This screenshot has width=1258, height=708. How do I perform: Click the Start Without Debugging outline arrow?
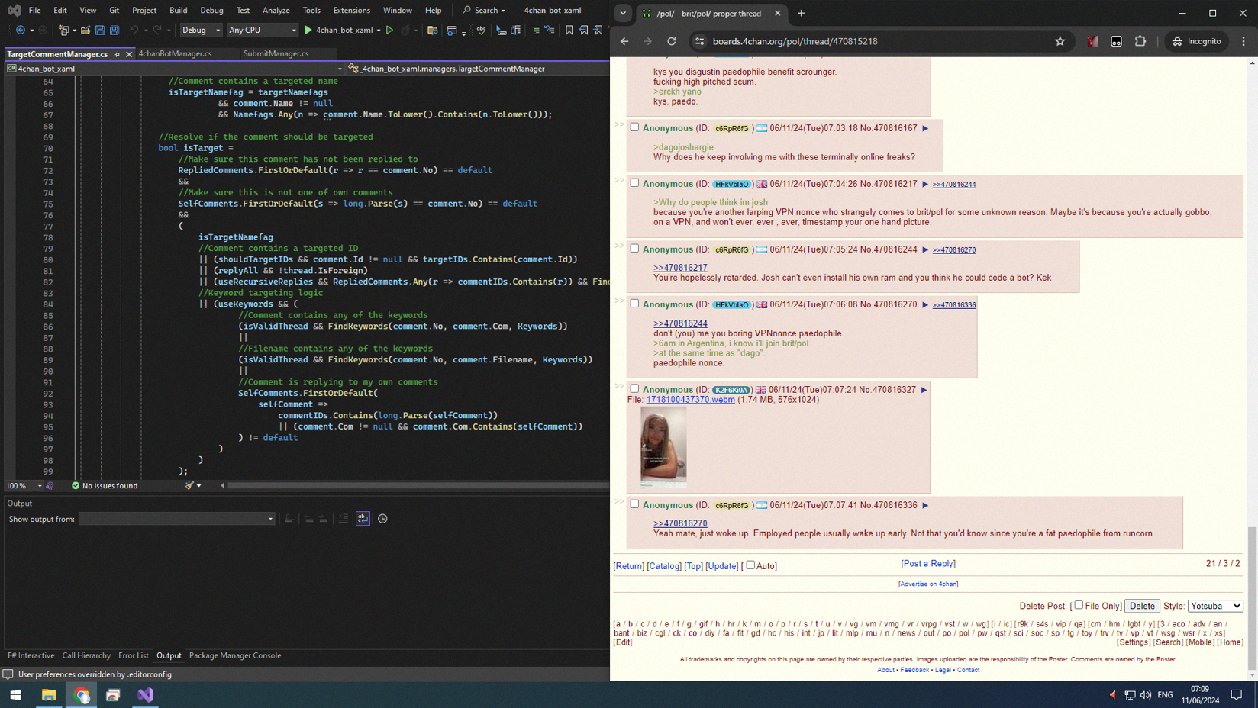(x=389, y=31)
